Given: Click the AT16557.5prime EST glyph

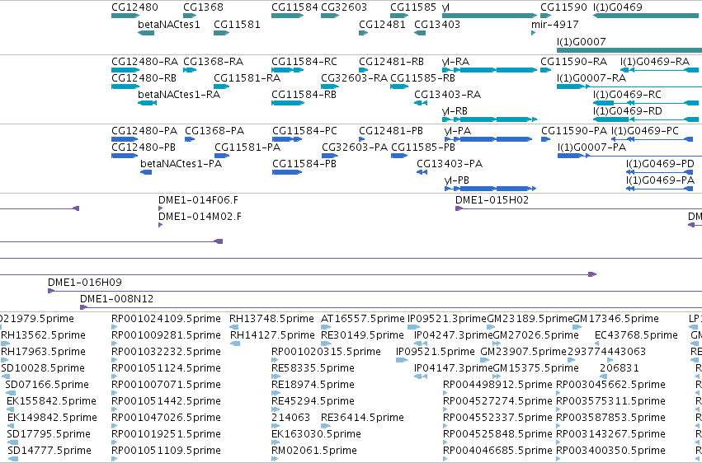Looking at the screenshot, I should [326, 327].
